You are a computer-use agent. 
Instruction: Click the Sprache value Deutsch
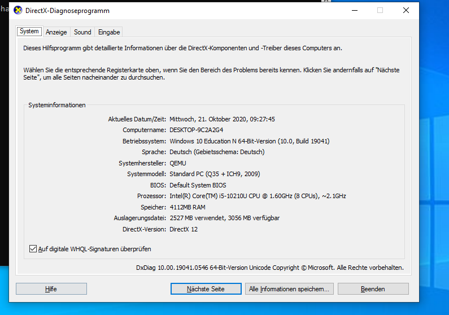(x=217, y=152)
